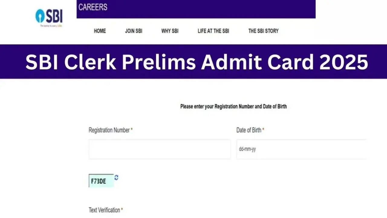Click the CAREERS header title

pyautogui.click(x=93, y=7)
